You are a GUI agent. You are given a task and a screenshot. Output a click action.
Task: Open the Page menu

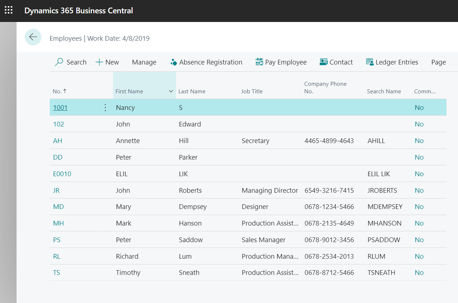tap(439, 62)
